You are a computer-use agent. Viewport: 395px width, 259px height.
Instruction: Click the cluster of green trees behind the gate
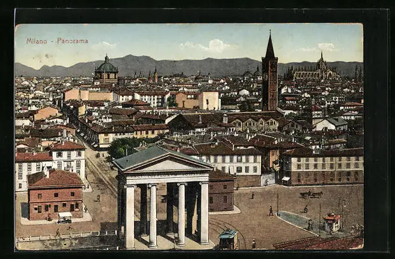click(x=124, y=147)
